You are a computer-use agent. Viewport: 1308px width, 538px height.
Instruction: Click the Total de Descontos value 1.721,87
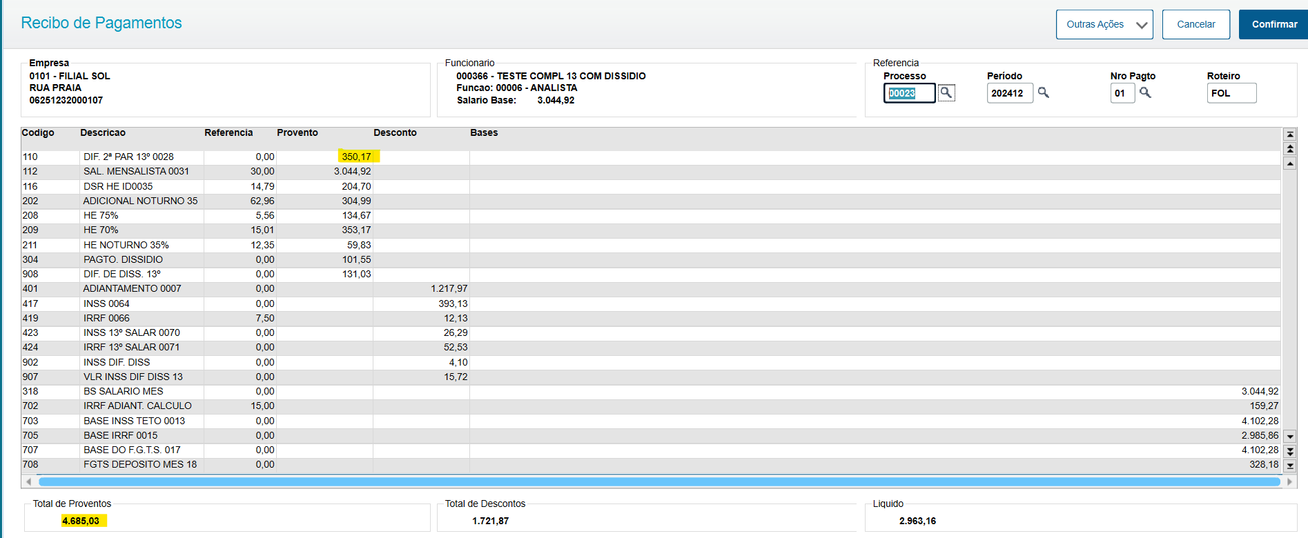491,521
